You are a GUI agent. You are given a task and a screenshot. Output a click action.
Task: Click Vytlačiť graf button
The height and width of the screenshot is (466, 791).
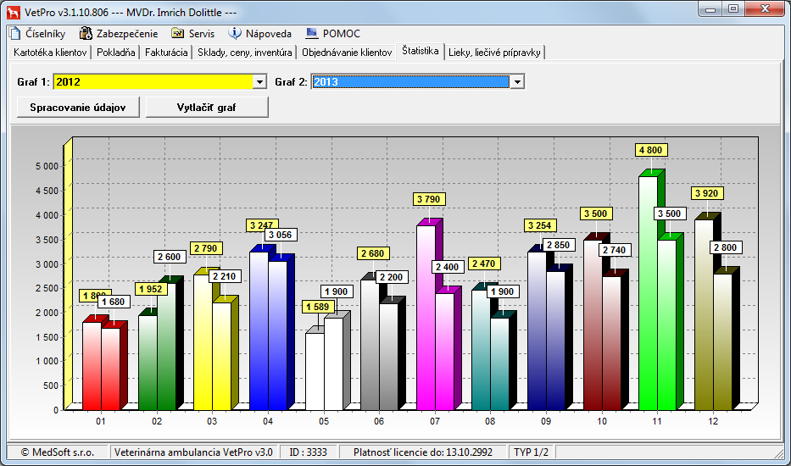point(207,108)
